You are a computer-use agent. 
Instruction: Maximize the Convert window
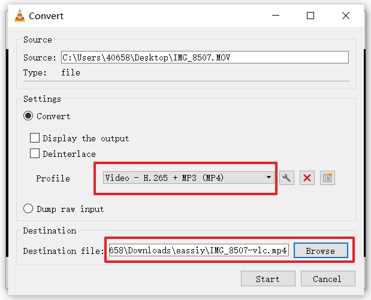[x=310, y=16]
